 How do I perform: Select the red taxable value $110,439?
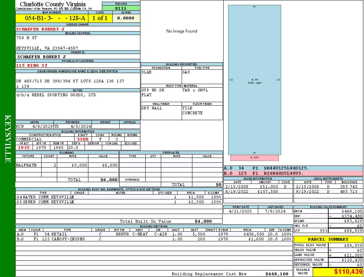click(348, 272)
